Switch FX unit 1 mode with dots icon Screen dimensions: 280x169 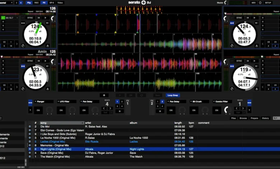click(x=30, y=103)
